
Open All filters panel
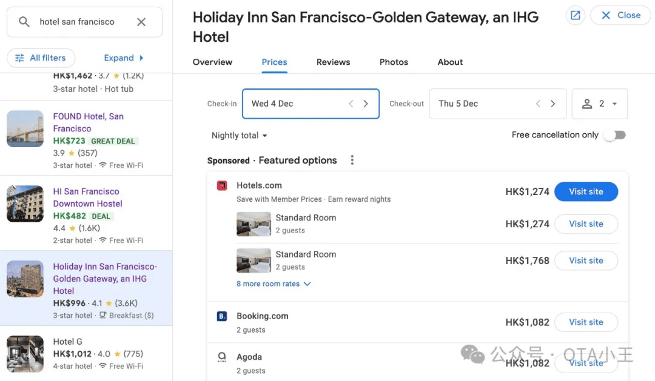pyautogui.click(x=41, y=58)
